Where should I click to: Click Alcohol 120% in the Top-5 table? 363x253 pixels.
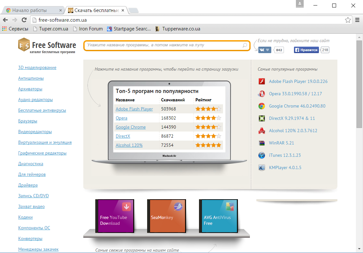[129, 145]
